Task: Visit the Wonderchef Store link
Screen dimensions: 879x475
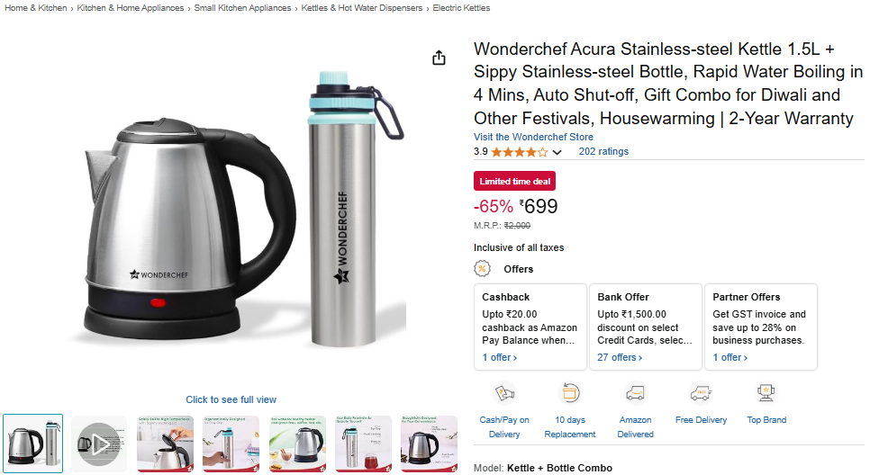Action: (533, 137)
